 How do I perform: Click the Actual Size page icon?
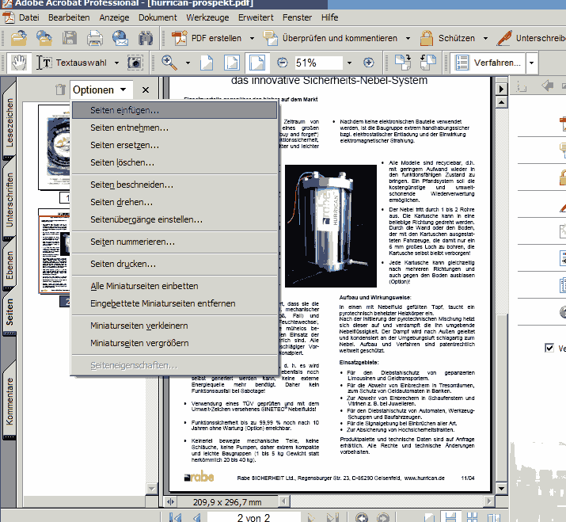coord(207,63)
